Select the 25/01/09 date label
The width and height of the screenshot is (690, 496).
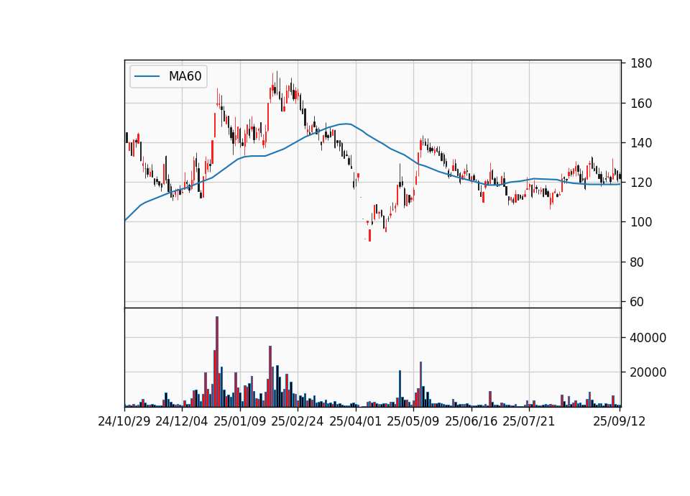click(x=240, y=421)
